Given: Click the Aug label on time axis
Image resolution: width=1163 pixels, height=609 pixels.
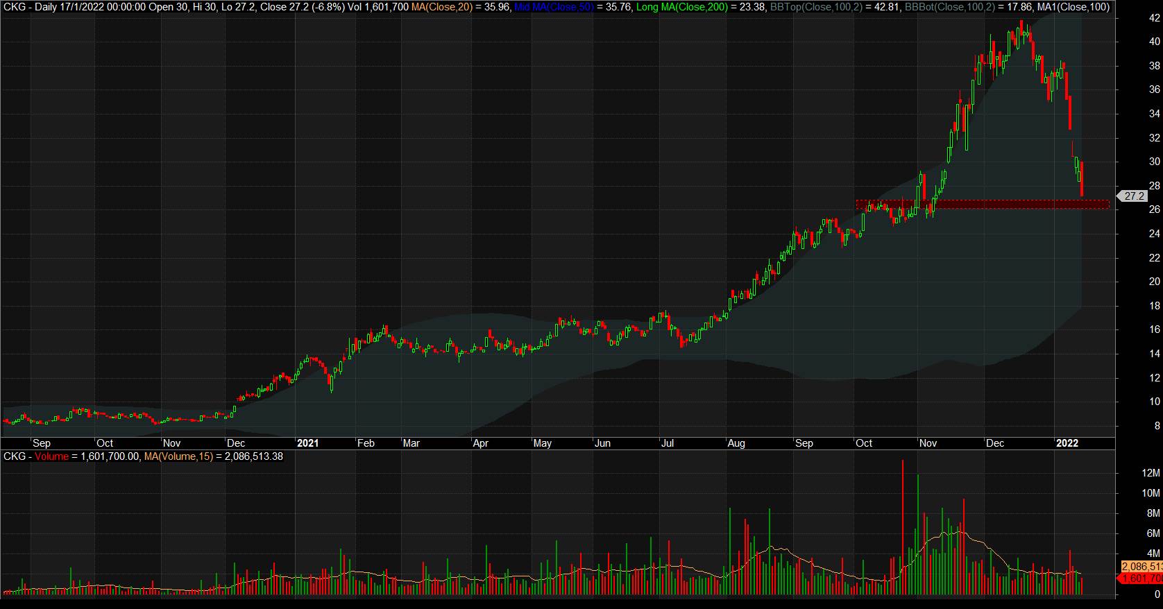Looking at the screenshot, I should 736,443.
